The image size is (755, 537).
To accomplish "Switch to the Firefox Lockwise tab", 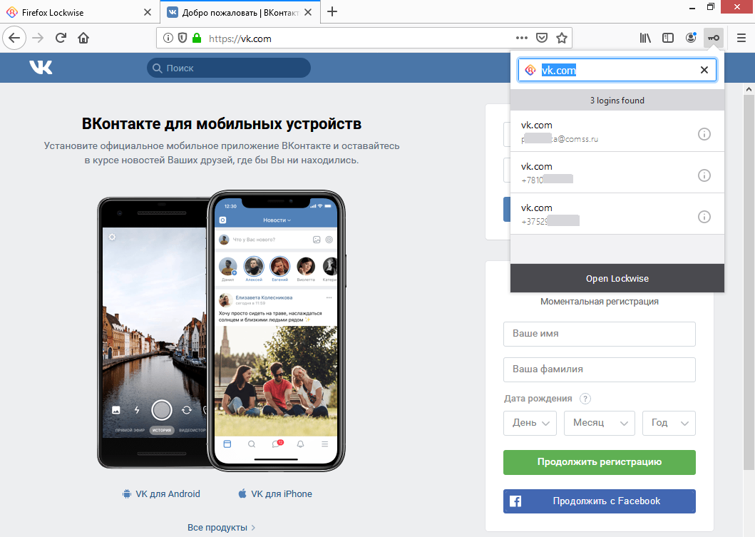I will 79,13.
